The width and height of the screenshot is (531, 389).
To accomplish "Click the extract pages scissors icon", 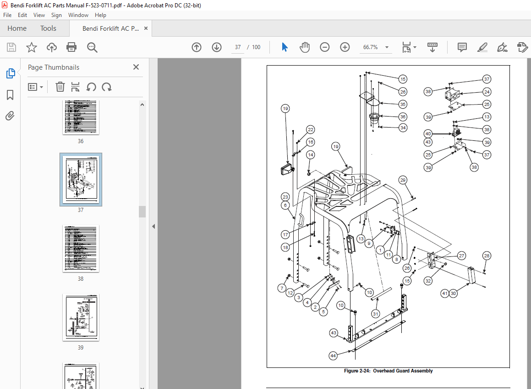I will tap(75, 87).
